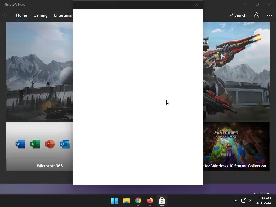Viewport: 276px width, 207px height.
Task: Open the Microsoft 365 promo tile
Action: pos(40,146)
